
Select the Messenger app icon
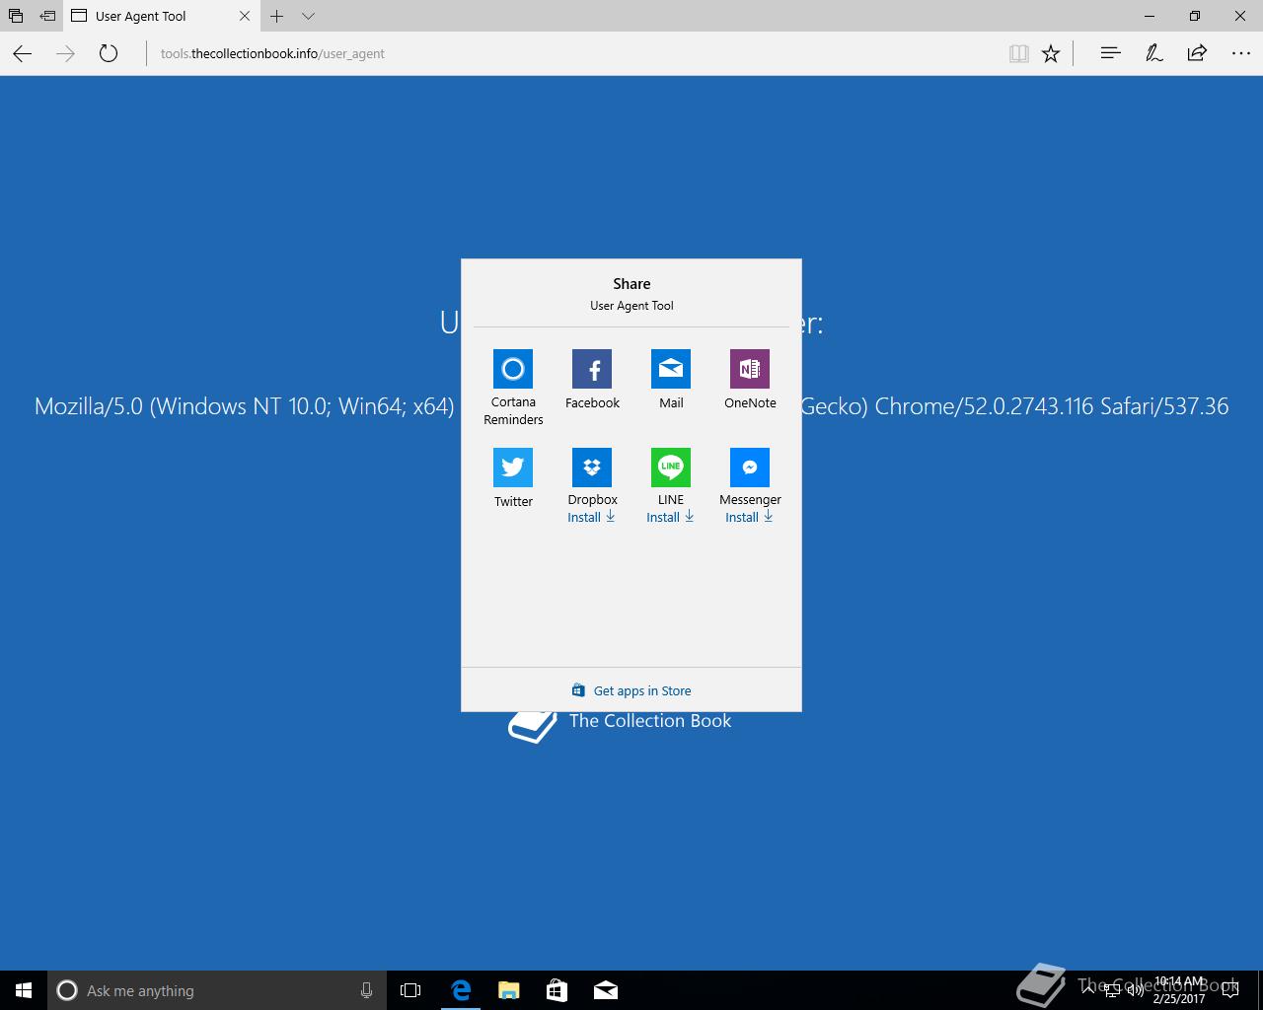point(750,468)
